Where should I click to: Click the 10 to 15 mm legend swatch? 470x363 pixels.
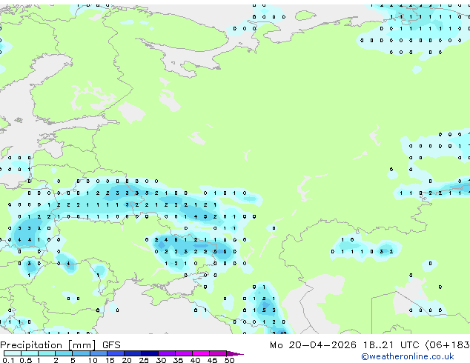(99, 353)
